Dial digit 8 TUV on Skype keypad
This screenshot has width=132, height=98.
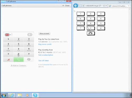coord(18,49)
